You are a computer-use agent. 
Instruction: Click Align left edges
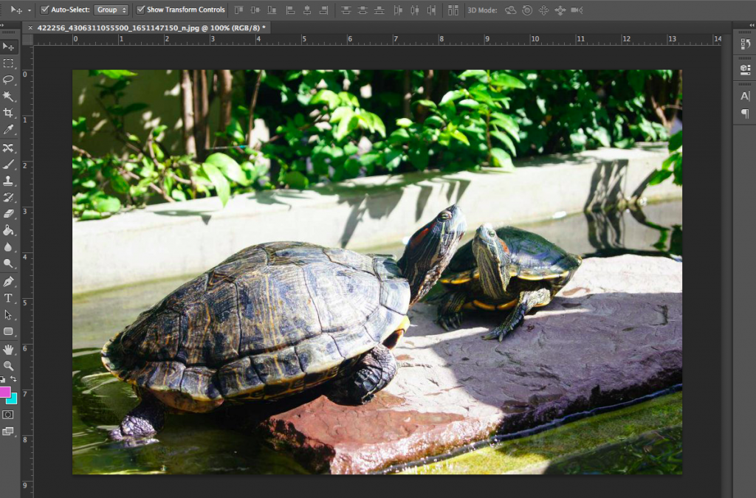point(291,10)
